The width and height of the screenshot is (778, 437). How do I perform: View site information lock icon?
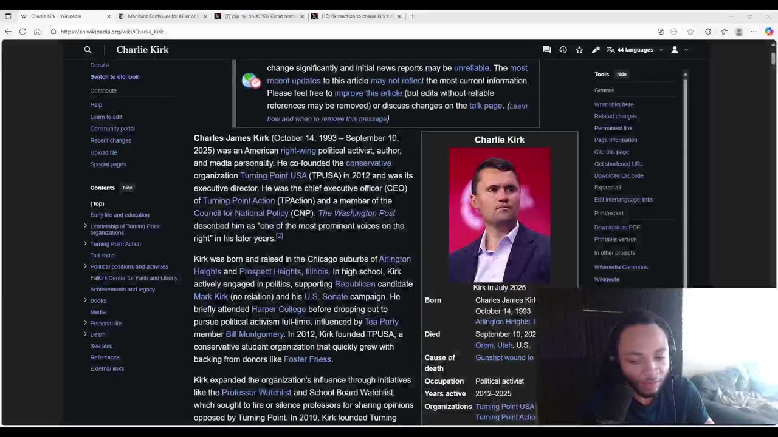(x=53, y=32)
